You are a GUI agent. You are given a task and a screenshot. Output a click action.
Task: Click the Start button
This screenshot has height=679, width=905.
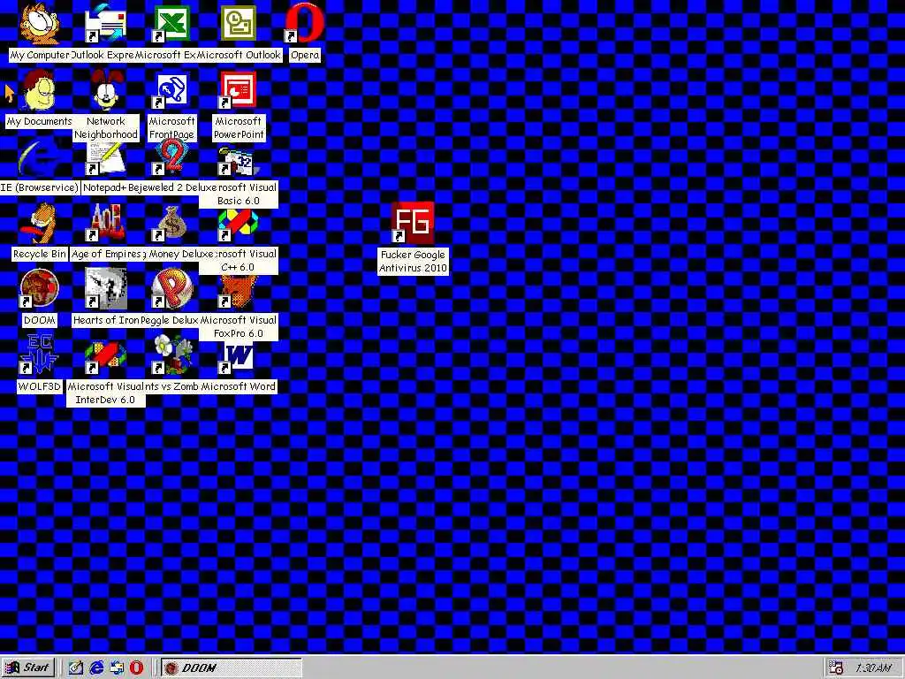click(28, 668)
